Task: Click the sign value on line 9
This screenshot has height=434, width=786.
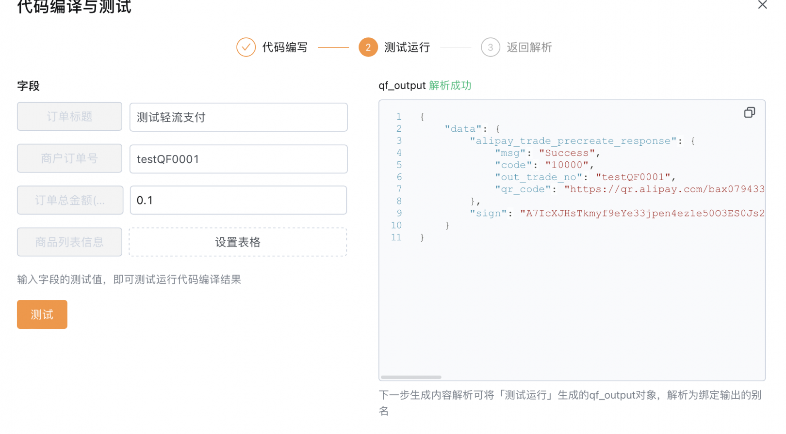Action: click(x=641, y=214)
